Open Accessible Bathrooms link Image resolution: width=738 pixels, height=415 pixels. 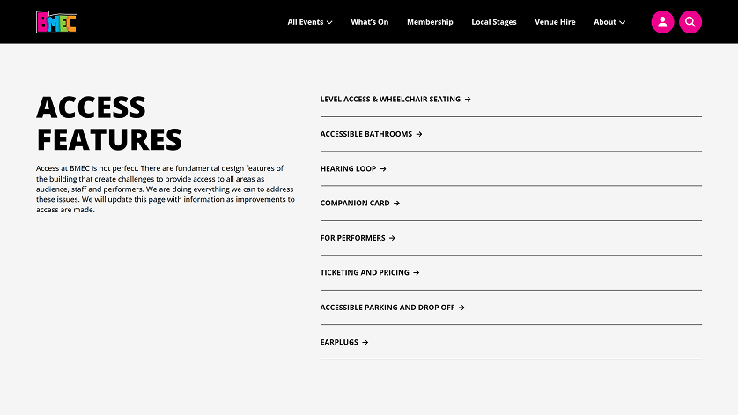click(371, 134)
